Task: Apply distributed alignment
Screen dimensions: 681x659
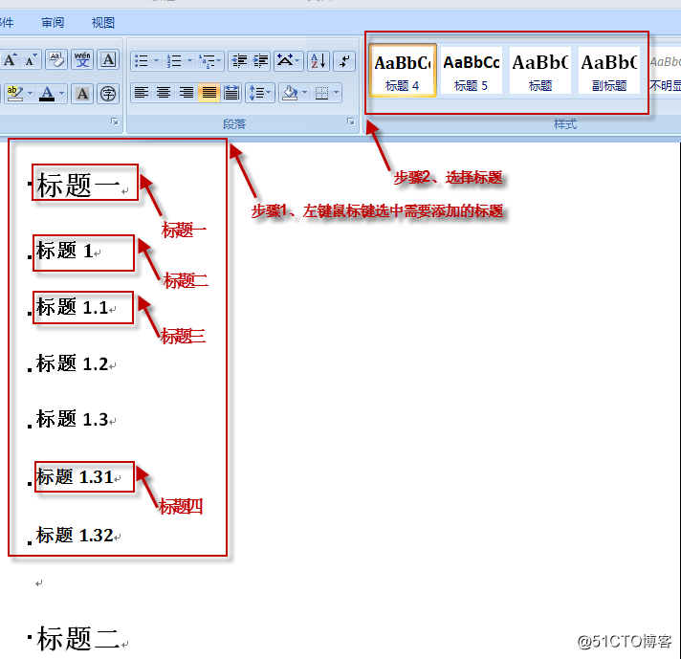Action: pyautogui.click(x=231, y=93)
